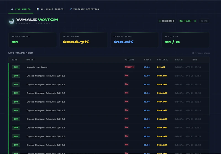Image resolution: width=221 pixels, height=154 pixels.
Task: Select the Largest Trade $10.0K card
Action: (x=135, y=40)
